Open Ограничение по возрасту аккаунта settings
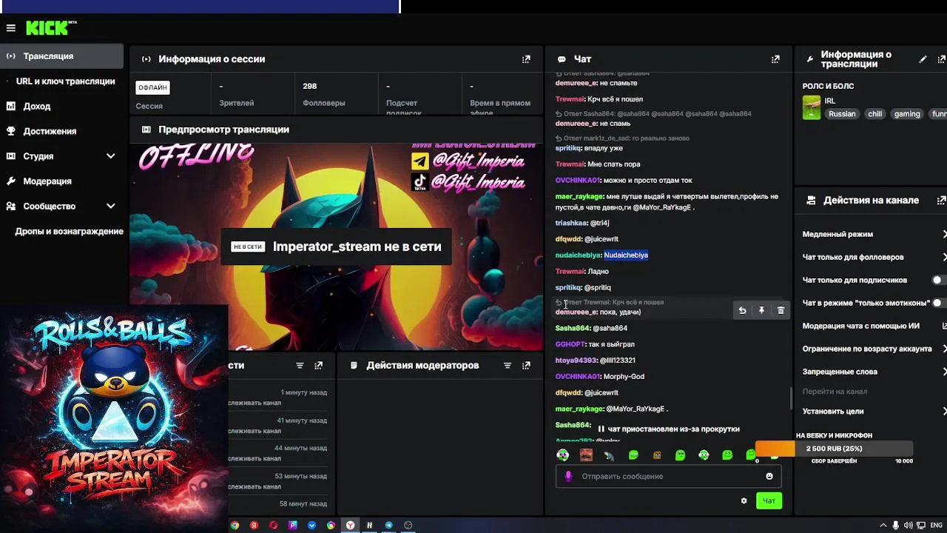The width and height of the screenshot is (947, 533). [944, 349]
